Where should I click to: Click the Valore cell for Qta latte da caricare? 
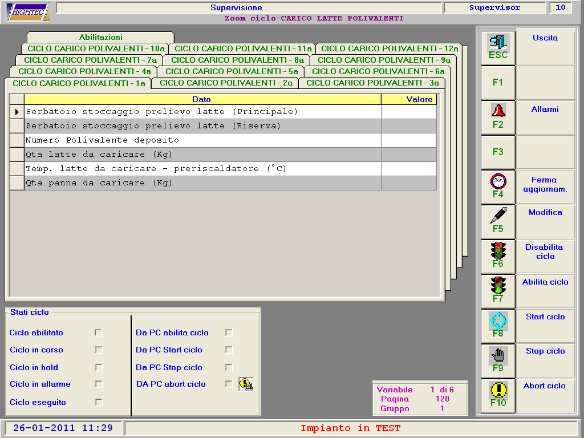click(408, 155)
